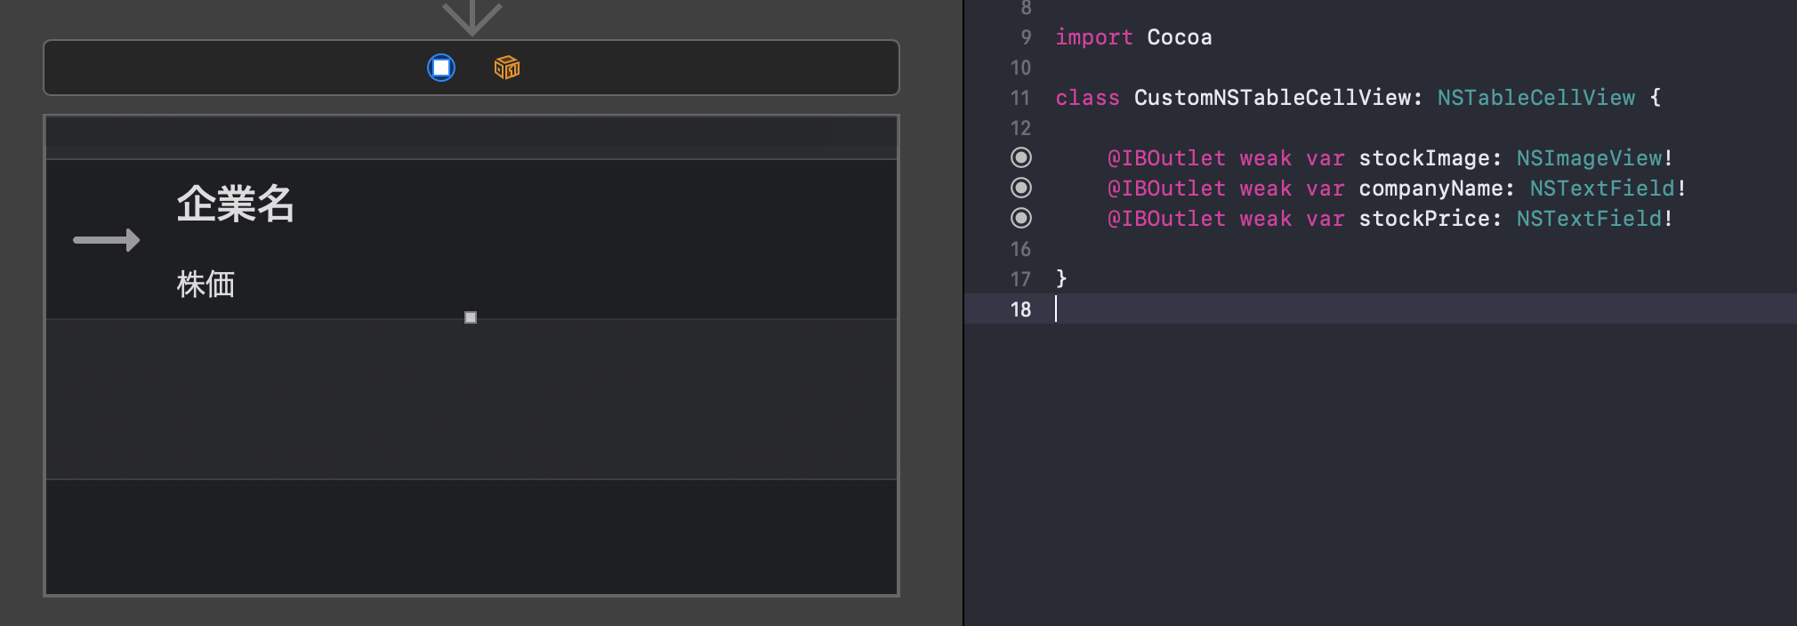Screen dimensions: 1797x626
Task: Click the companyName outlet connection circle
Action: coord(1021,188)
